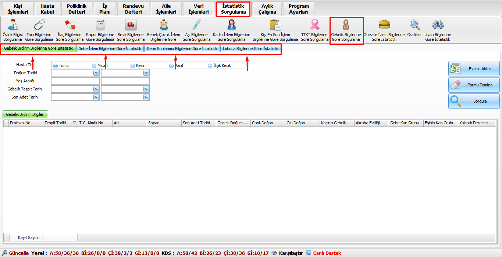Open the Aylık Çalışma main tab
The height and width of the screenshot is (257, 502).
pos(267,9)
